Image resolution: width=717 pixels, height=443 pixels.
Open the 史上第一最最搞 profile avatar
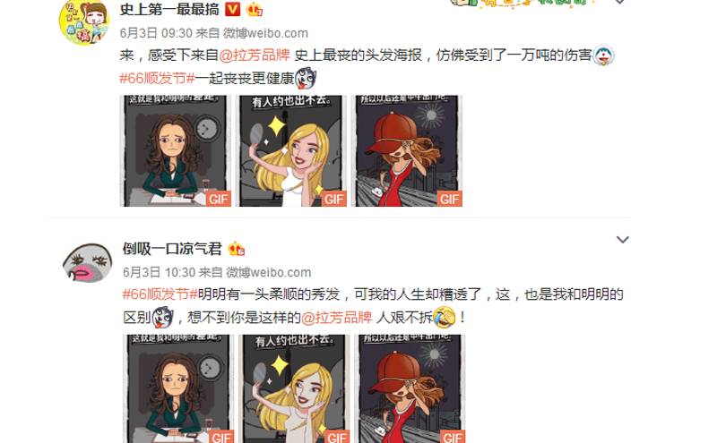[x=84, y=21]
